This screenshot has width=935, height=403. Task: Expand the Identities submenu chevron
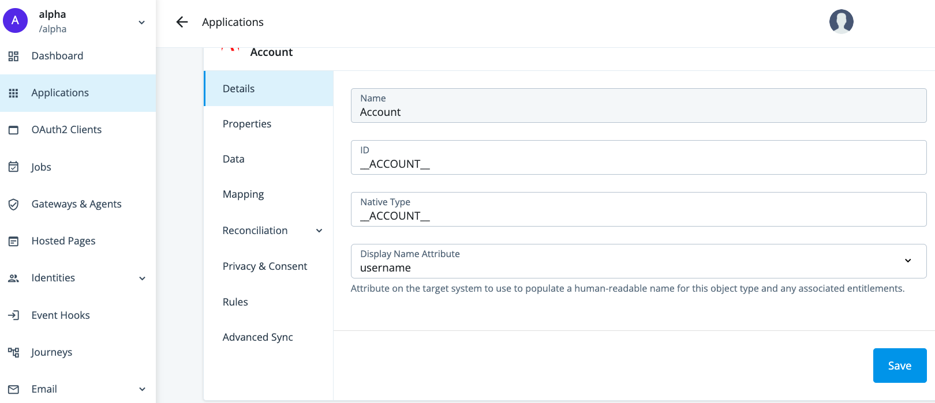click(x=142, y=278)
